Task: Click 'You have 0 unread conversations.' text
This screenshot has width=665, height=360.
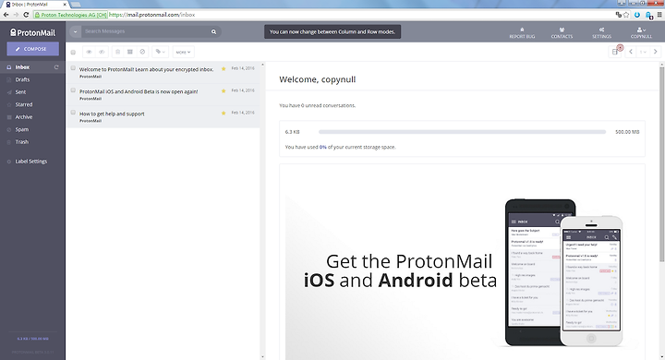Action: (x=317, y=105)
